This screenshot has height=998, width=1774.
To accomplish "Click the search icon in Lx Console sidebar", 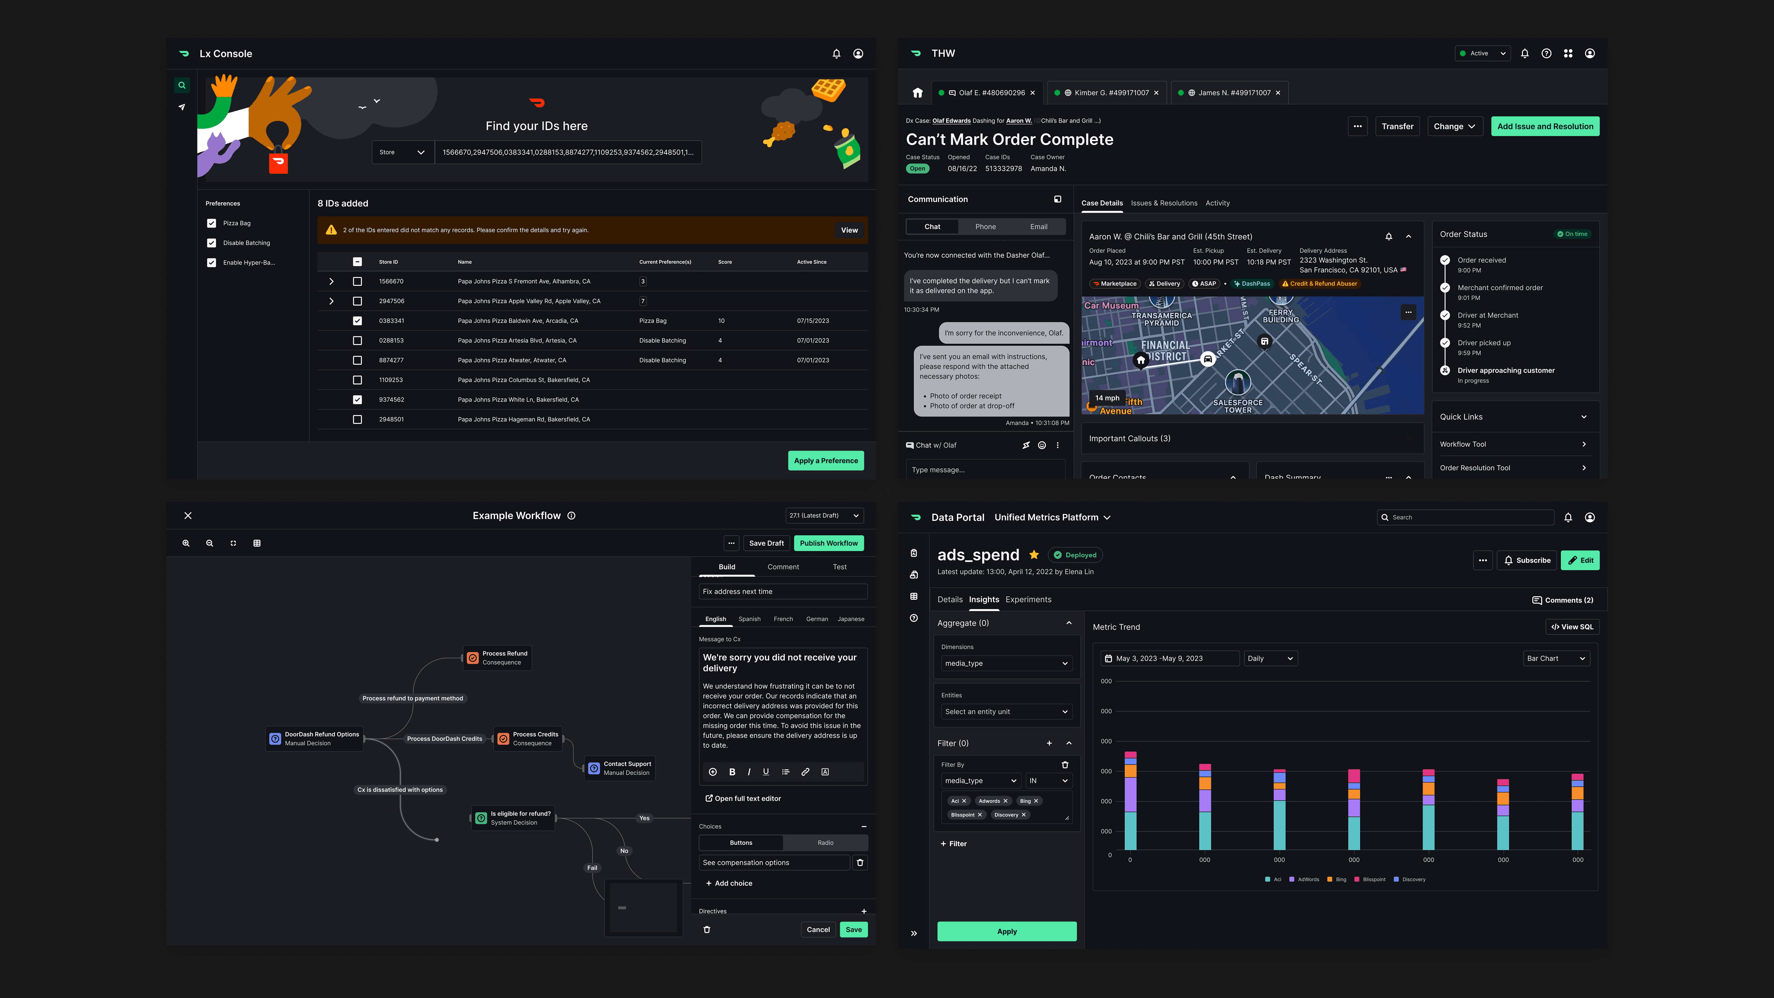I will [182, 85].
